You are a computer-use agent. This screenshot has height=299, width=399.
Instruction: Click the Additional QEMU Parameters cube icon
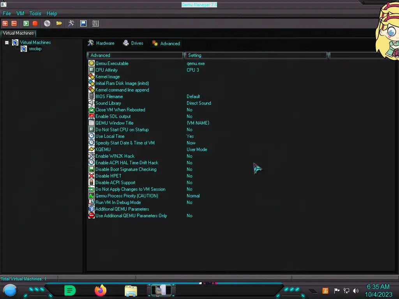coord(91,209)
